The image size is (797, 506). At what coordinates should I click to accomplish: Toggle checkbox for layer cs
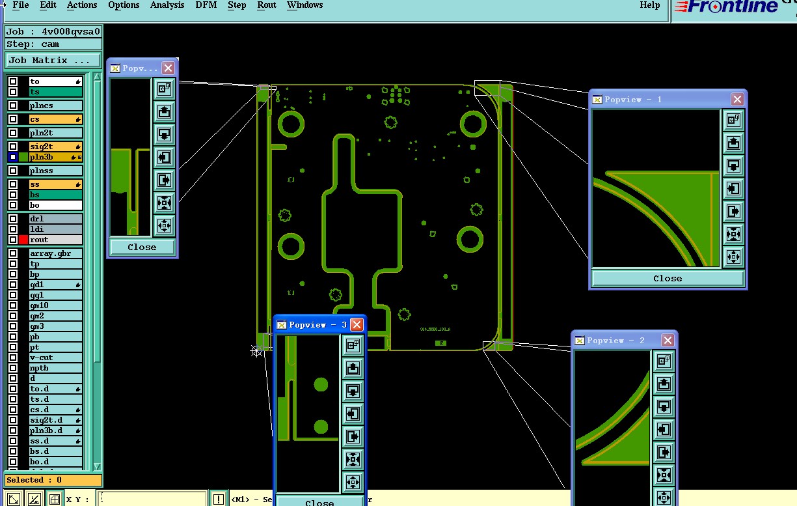point(13,119)
